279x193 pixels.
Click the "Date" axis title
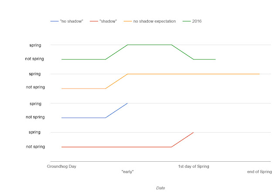click(160, 188)
